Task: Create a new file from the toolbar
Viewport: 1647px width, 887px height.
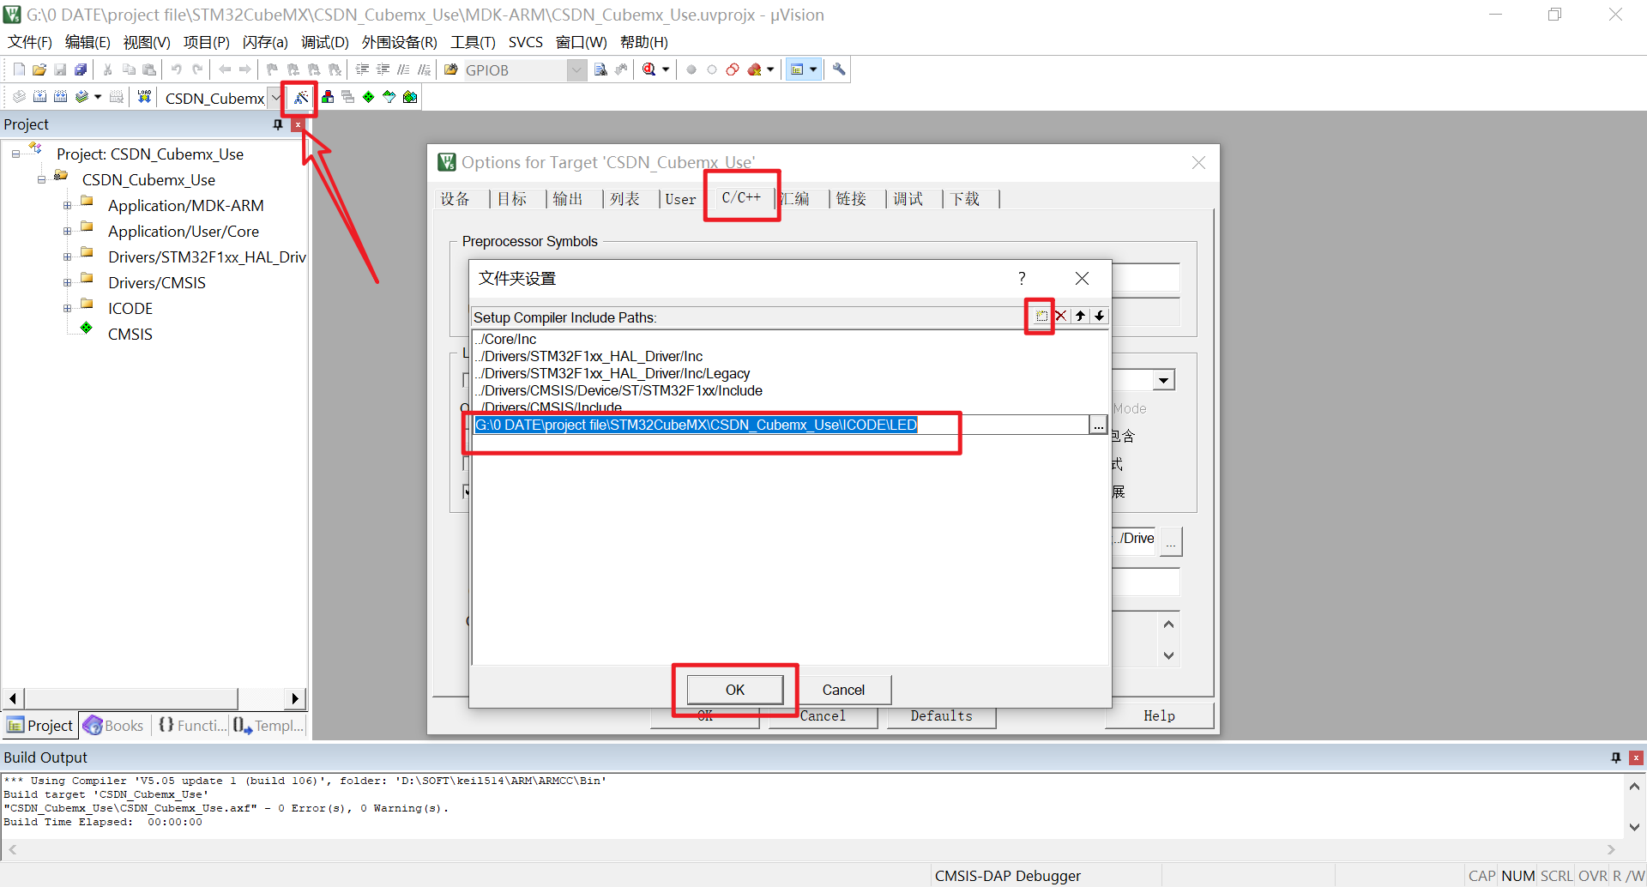Action: (19, 69)
